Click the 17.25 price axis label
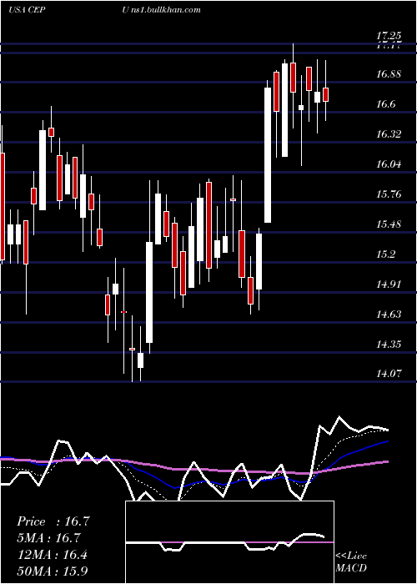Screen dimensions: 417x584 coord(389,36)
